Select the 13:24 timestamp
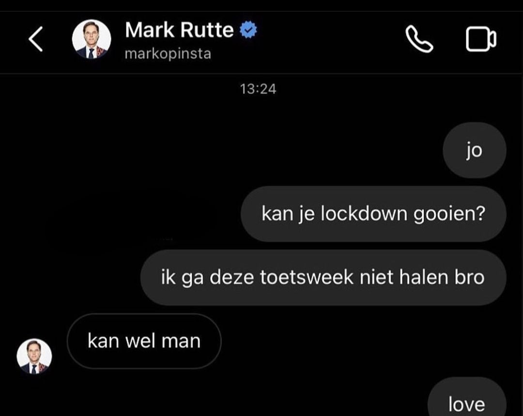Viewport: 523px width, 416px height. [258, 89]
